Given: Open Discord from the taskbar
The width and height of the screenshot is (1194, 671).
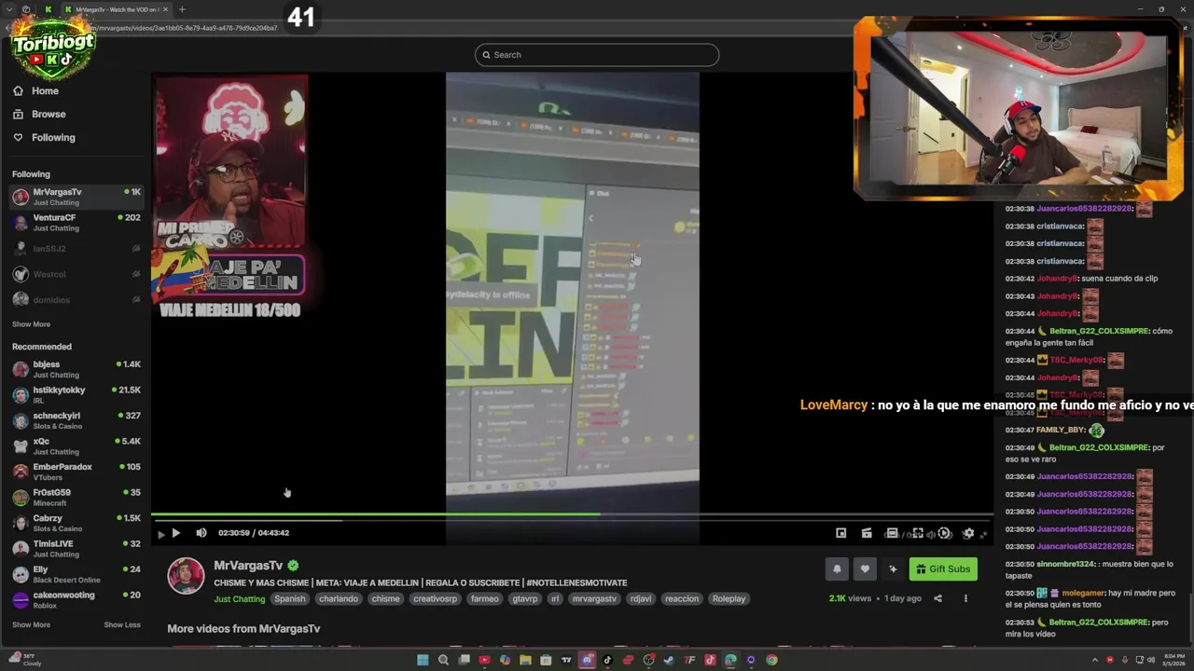Looking at the screenshot, I should pos(587,660).
